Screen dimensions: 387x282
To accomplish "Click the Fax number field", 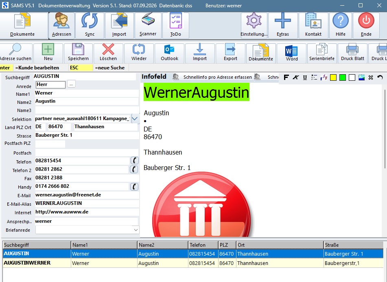I will point(87,178).
